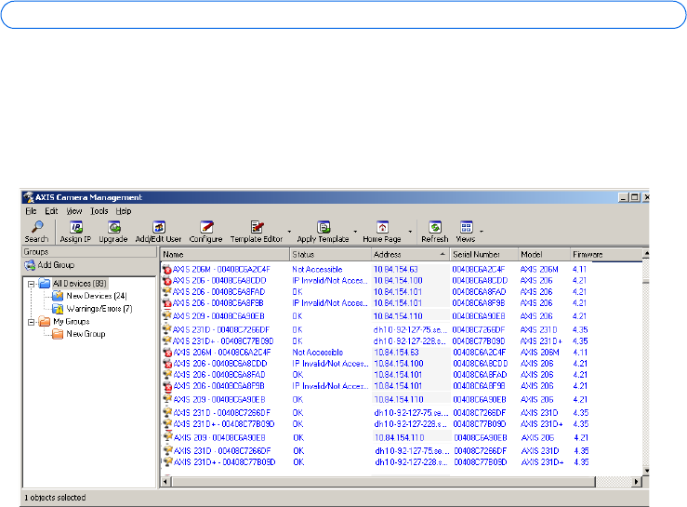Open the Edit menu

point(51,211)
